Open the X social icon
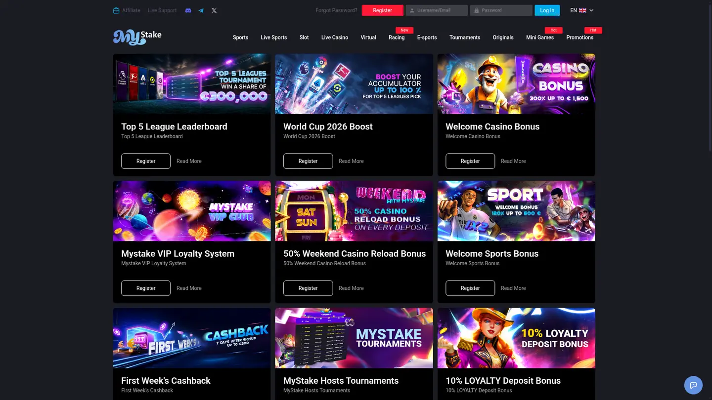The width and height of the screenshot is (712, 400). point(214,10)
